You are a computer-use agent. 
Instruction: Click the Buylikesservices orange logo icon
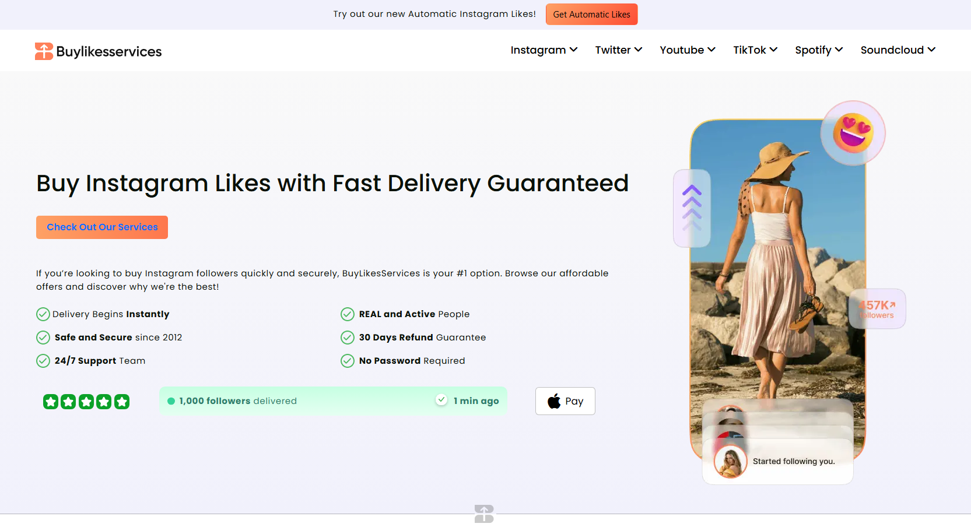pos(44,51)
